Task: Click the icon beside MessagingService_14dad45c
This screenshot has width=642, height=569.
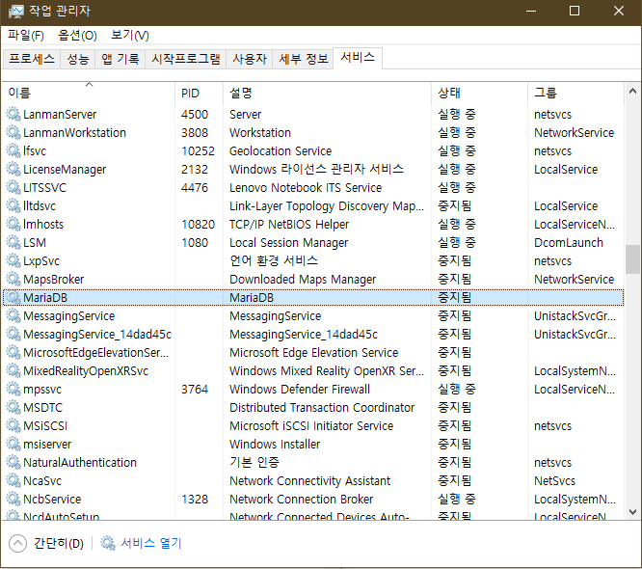Action: (13, 334)
